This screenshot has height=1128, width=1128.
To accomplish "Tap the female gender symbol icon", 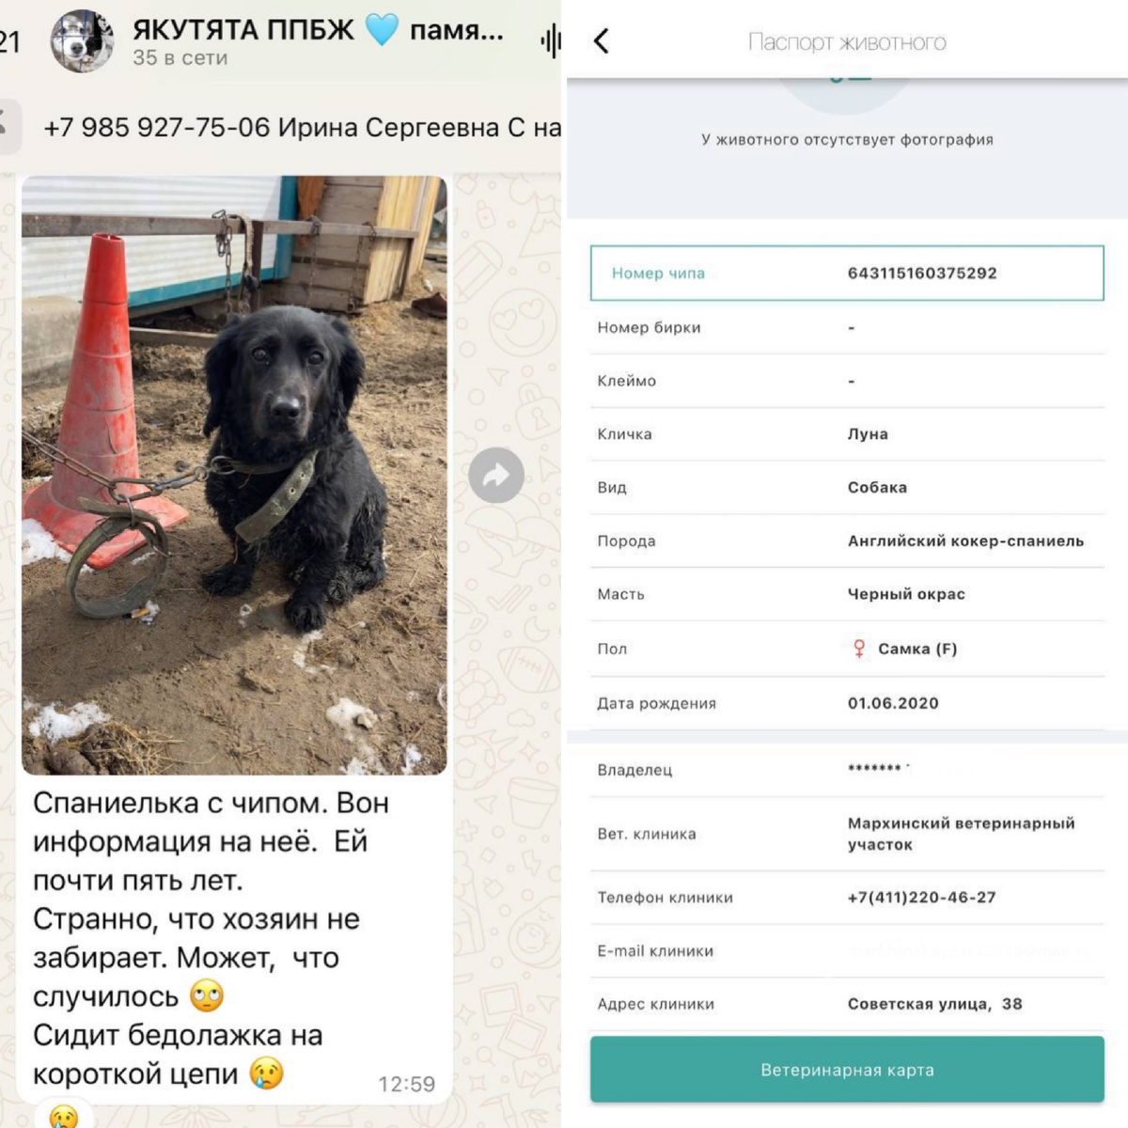I will [858, 649].
